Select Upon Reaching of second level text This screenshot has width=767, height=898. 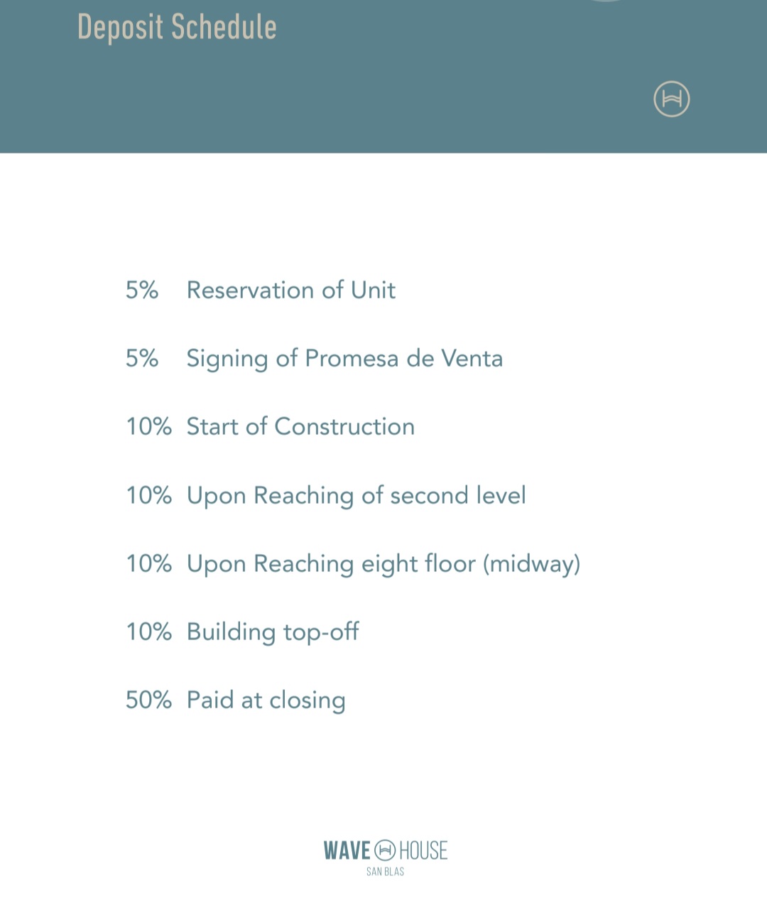(356, 495)
